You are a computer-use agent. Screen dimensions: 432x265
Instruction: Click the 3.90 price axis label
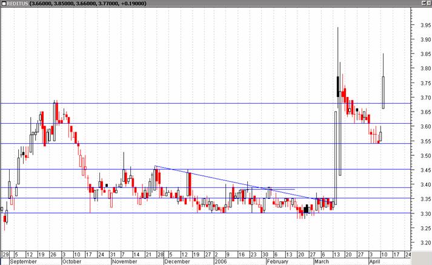(x=425, y=39)
